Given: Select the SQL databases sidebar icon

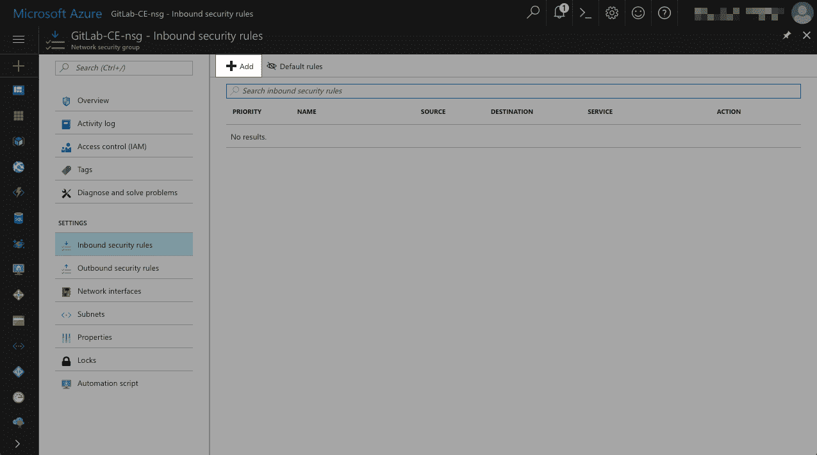Looking at the screenshot, I should coord(19,218).
